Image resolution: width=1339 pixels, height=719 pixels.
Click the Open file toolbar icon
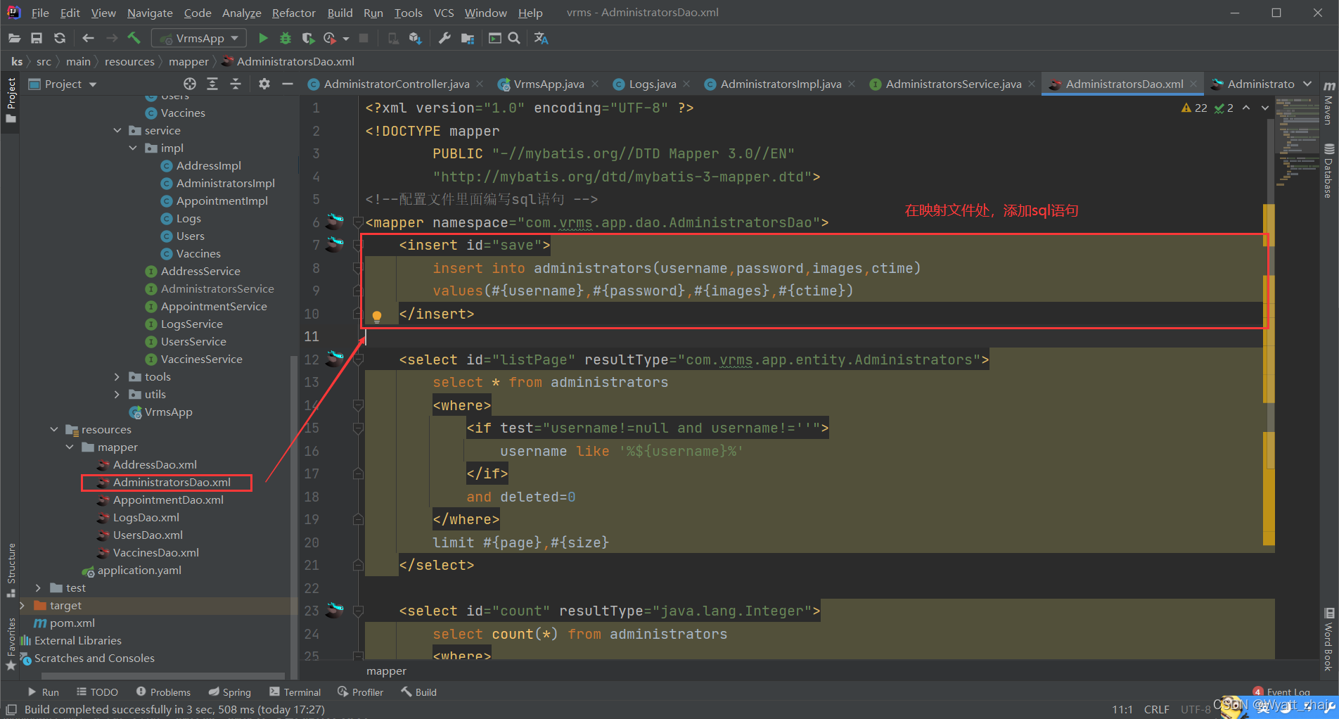[x=15, y=38]
